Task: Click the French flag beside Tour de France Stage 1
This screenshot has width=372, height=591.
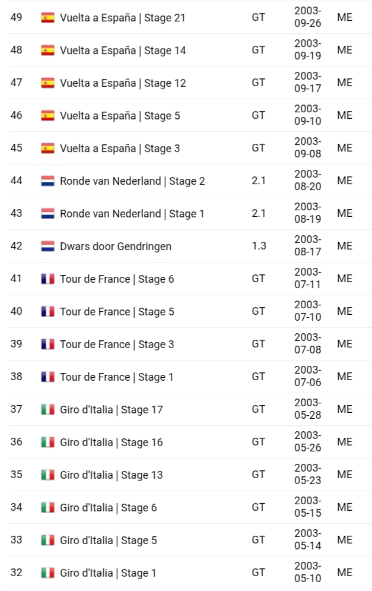Action: [47, 377]
